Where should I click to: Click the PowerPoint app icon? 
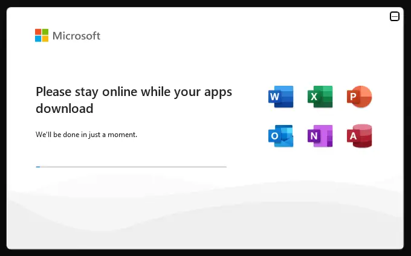click(359, 97)
